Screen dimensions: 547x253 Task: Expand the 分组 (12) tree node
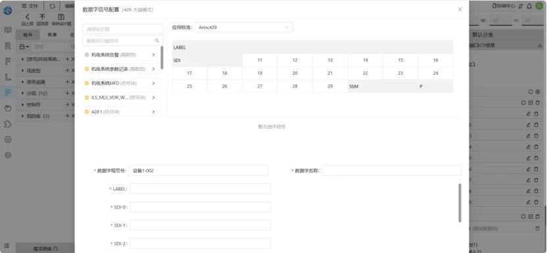[x=23, y=93]
